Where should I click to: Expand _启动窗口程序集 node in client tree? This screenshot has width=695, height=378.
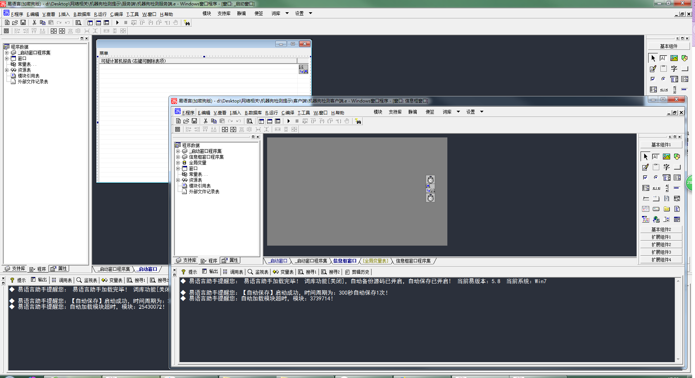(178, 151)
